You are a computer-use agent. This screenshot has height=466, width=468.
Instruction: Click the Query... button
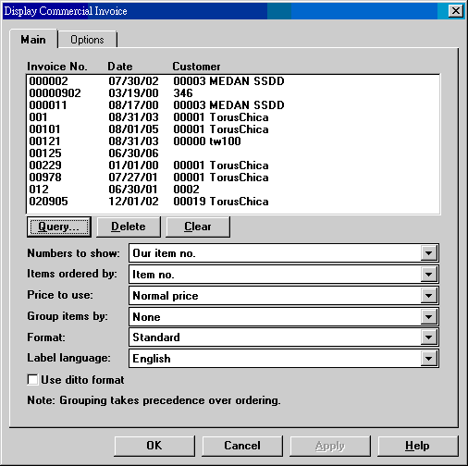(x=59, y=227)
